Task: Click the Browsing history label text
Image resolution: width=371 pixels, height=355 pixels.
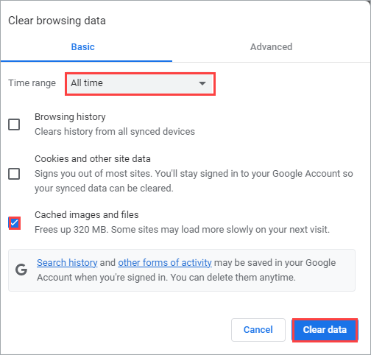Action: click(x=70, y=117)
